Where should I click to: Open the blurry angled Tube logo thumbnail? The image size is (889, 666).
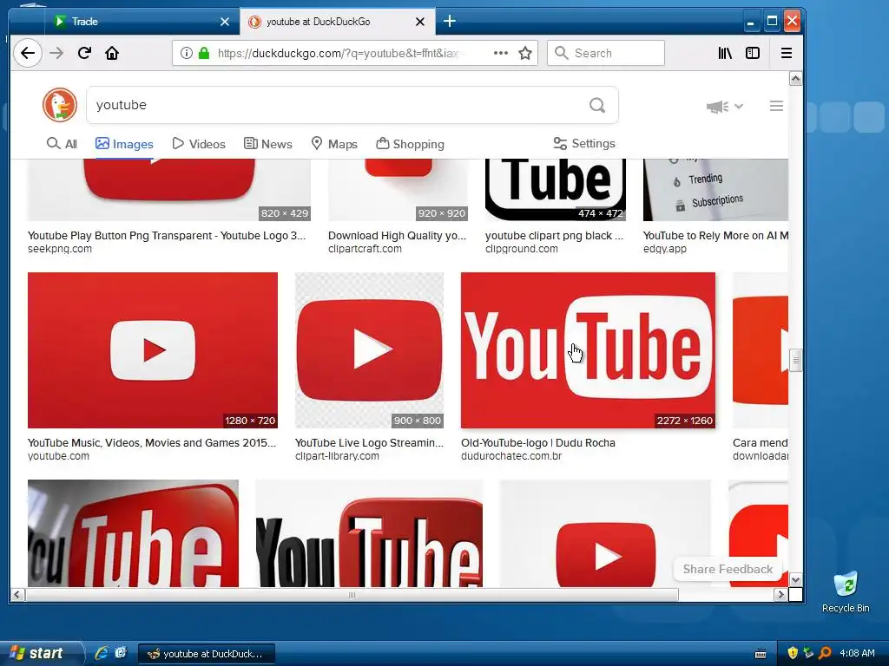tap(133, 533)
